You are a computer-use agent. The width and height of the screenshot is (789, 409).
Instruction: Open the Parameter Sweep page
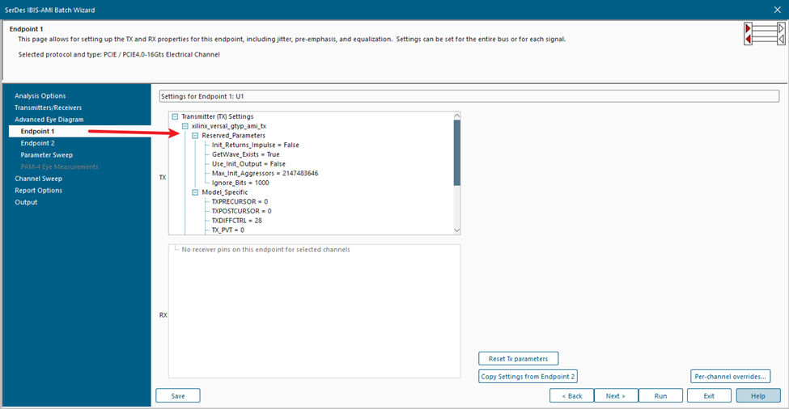49,154
